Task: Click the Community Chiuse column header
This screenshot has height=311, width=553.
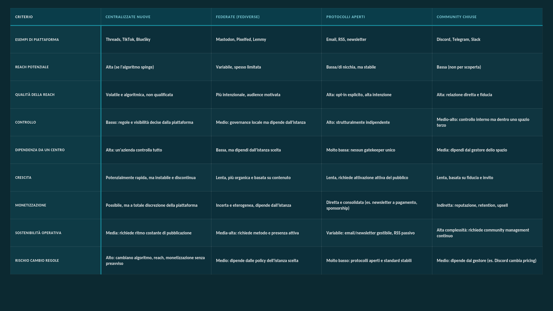Action: pyautogui.click(x=456, y=17)
